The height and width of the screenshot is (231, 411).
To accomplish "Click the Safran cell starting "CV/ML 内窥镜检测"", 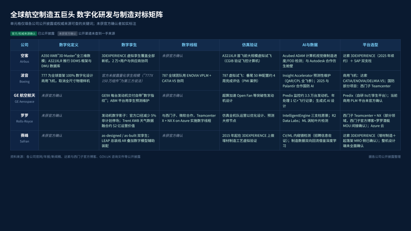I will tap(310, 140).
